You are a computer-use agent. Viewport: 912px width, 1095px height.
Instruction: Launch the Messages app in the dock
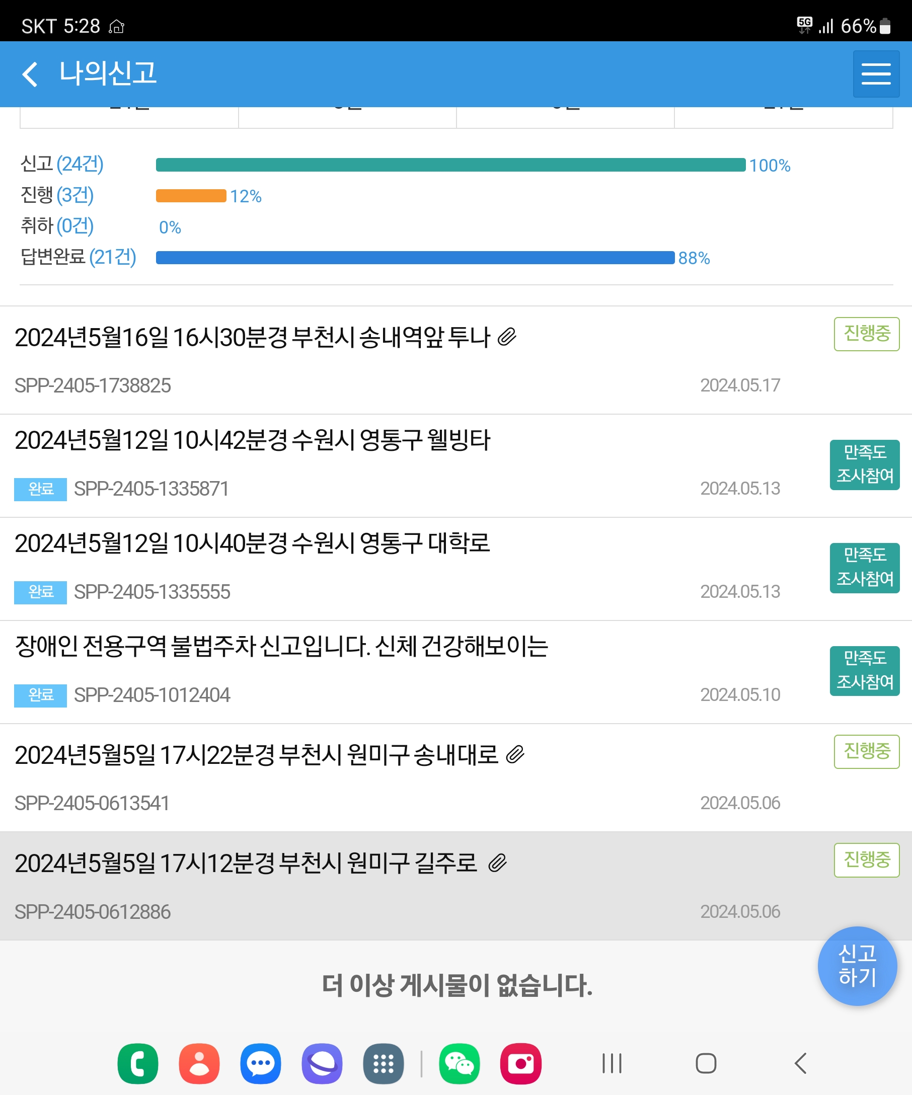tap(261, 1064)
